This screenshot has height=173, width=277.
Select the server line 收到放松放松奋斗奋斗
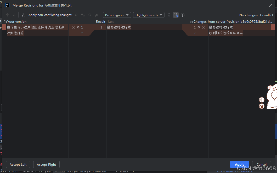226,33
